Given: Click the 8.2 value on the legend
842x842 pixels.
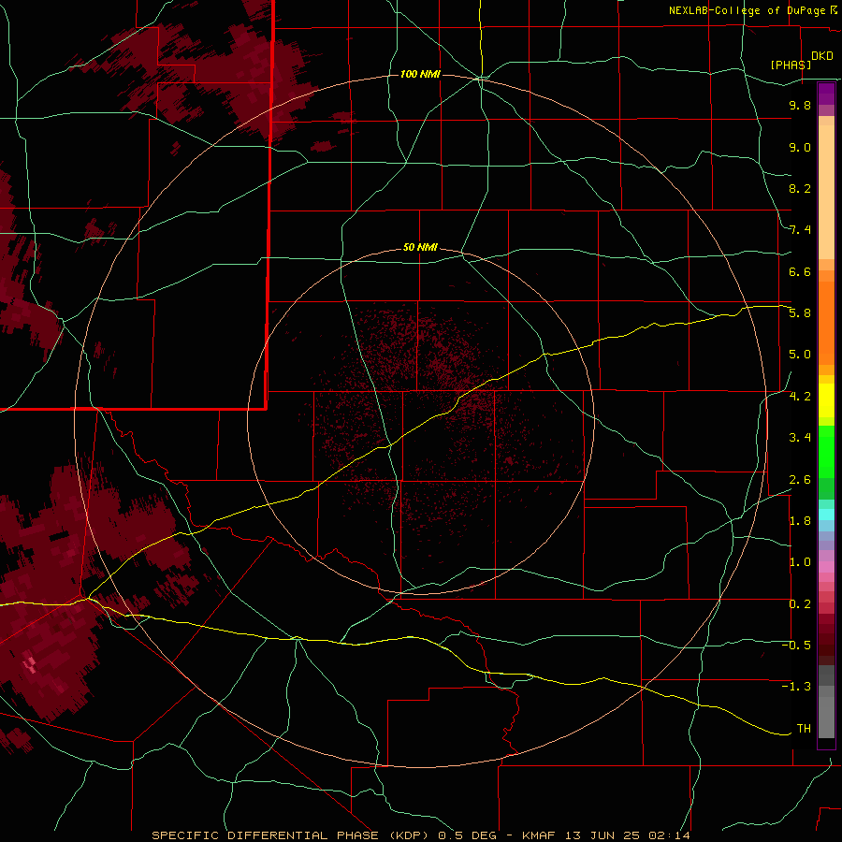Looking at the screenshot, I should [800, 188].
